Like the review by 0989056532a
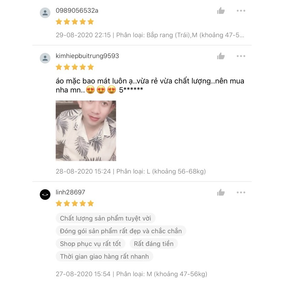The width and height of the screenshot is (284, 284). [x=221, y=11]
